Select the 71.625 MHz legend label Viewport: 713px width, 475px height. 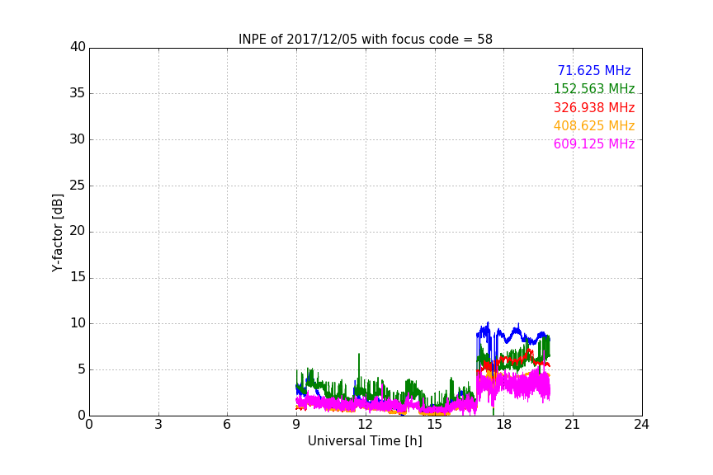(594, 70)
